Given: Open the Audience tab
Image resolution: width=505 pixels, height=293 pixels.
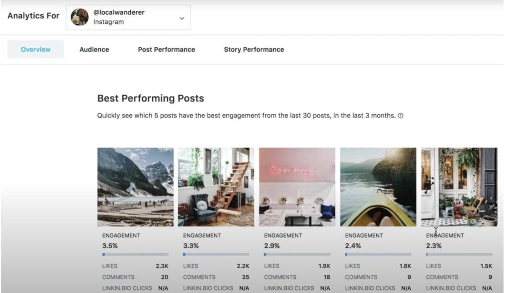Looking at the screenshot, I should pos(94,49).
